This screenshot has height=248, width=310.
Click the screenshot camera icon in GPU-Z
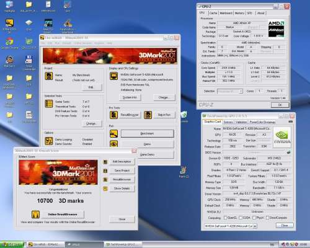pos(290,122)
